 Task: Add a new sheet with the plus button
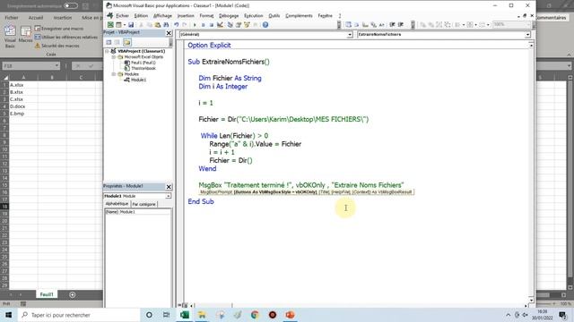click(72, 294)
